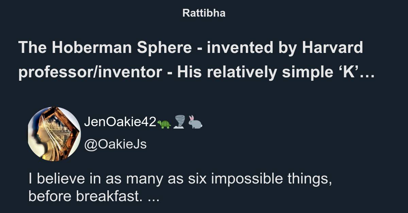Viewport: 408px width, 213px height.
Task: Click the turtle emoji beside JenOakie42
Action: coord(164,124)
